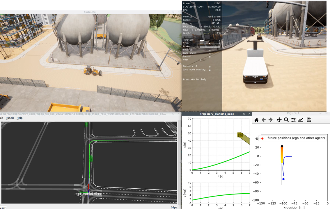Open the Panels menu in RViz
This screenshot has height=209, width=330.
[x=10, y=118]
